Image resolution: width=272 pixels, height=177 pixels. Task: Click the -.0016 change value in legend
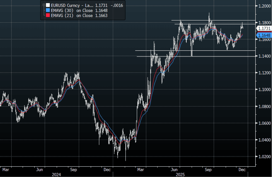[x=117, y=5]
